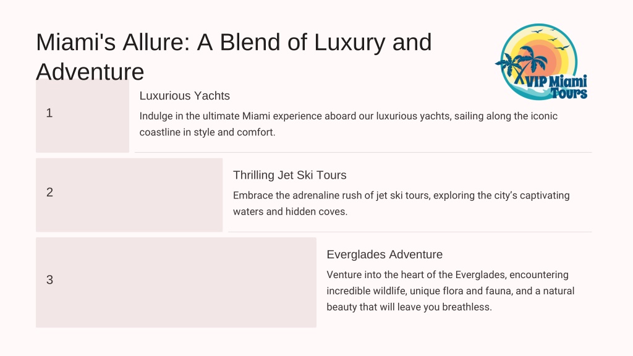Click the divider line under the jet ski section
Screen dimensions: 633x356
pyautogui.click(x=410, y=232)
